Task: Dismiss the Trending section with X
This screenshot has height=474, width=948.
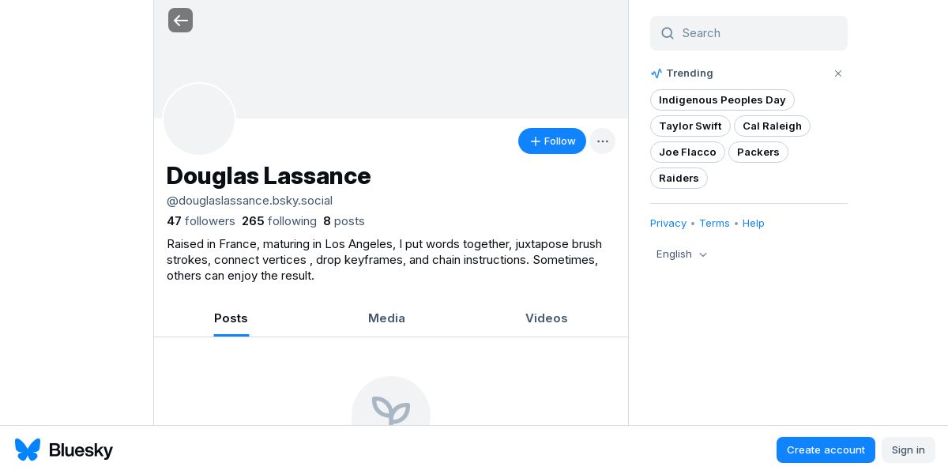Action: tap(838, 73)
